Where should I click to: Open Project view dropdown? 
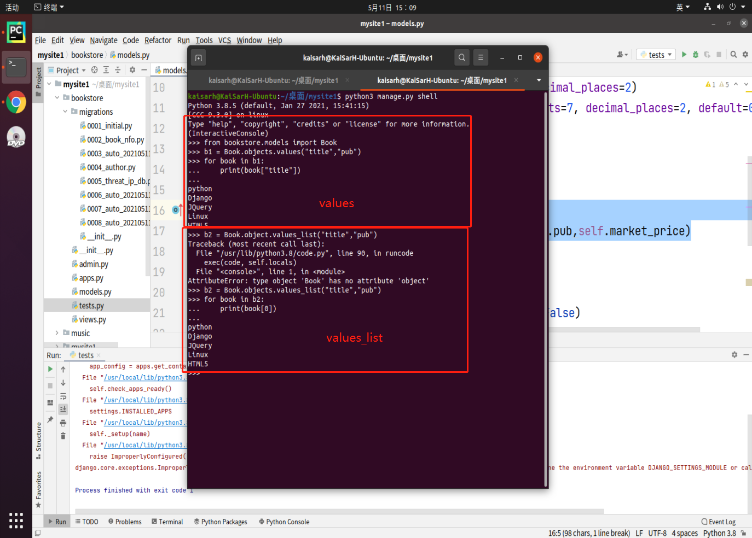pos(67,70)
